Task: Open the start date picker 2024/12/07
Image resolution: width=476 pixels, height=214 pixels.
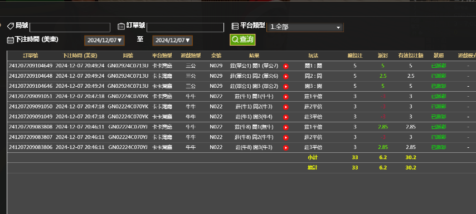Action: 104,40
